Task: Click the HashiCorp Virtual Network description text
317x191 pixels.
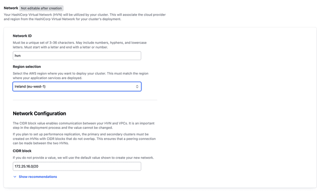Action: [85, 17]
